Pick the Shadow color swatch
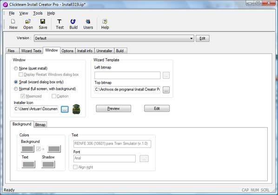Viewport: 278px width, 195px height. click(x=48, y=164)
